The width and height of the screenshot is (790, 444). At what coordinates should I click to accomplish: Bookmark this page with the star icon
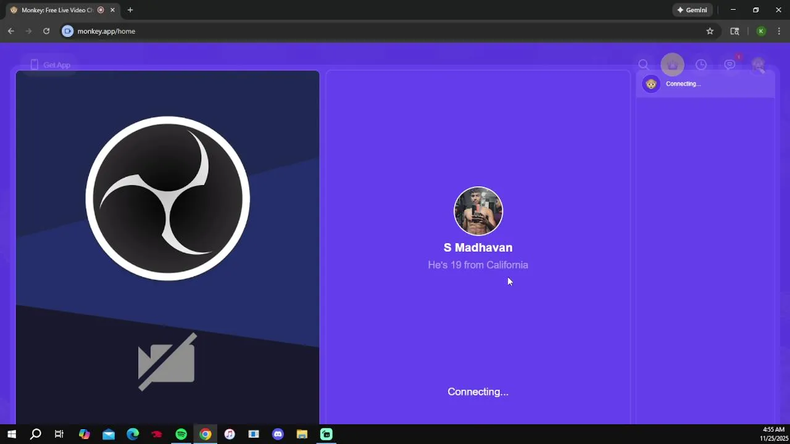pos(710,31)
